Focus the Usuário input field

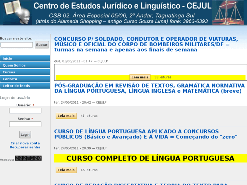(x=25, y=111)
